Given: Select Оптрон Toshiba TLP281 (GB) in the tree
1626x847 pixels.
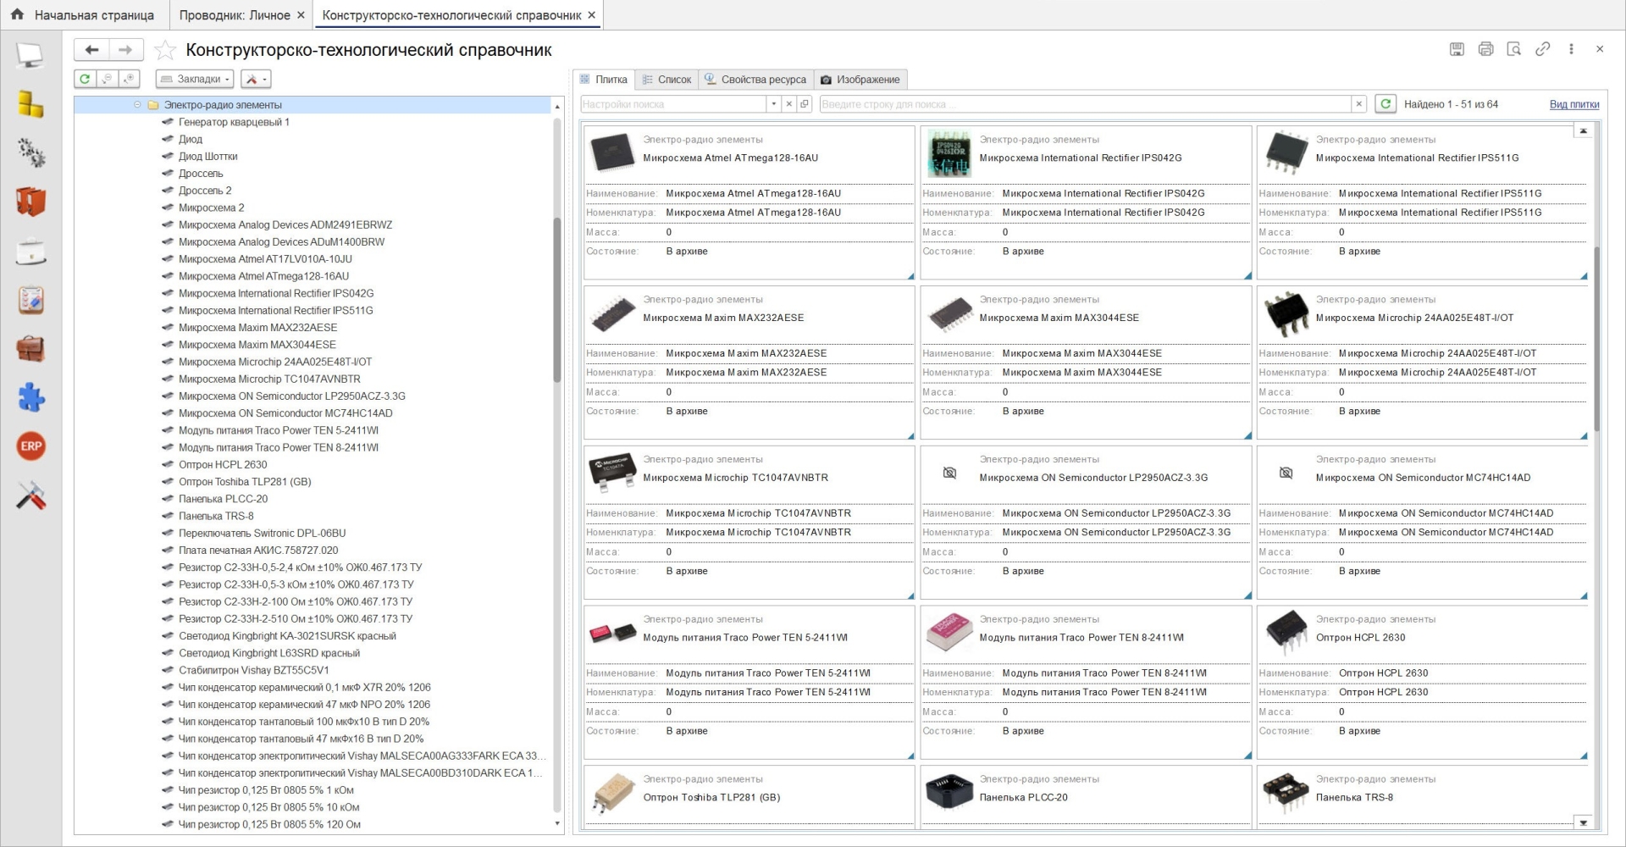Looking at the screenshot, I should click(x=245, y=482).
